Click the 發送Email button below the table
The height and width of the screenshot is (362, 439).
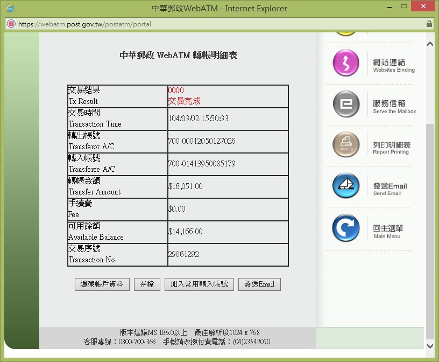pyautogui.click(x=259, y=284)
